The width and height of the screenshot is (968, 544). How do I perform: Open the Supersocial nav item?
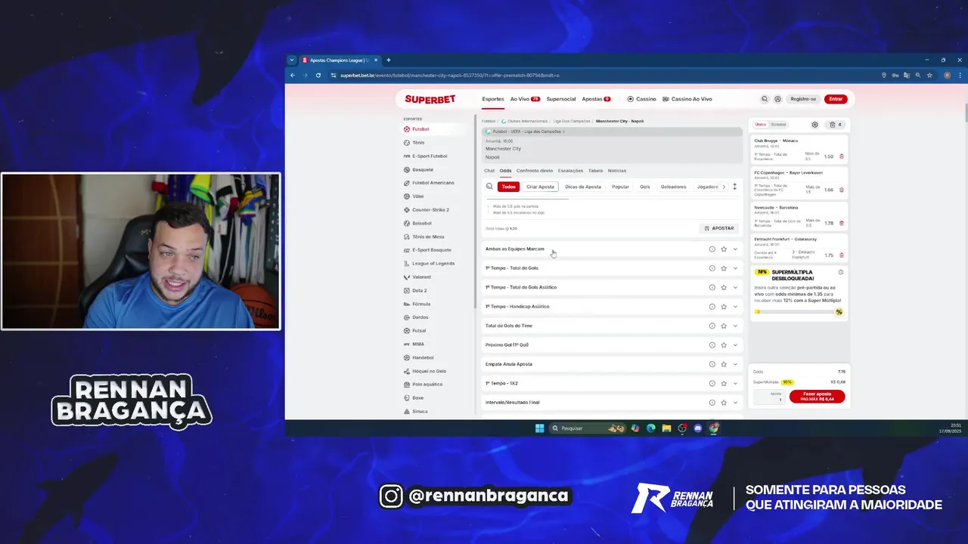click(x=561, y=99)
